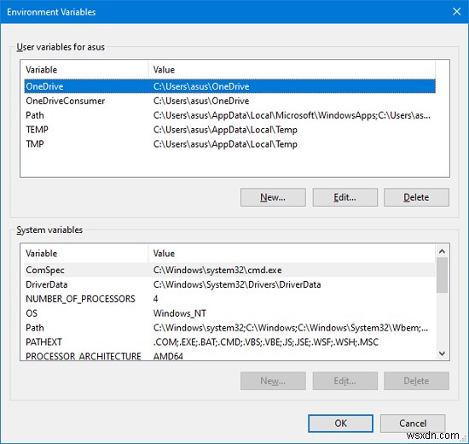Click the system variables Variable column header
This screenshot has height=444, width=469.
(x=86, y=253)
